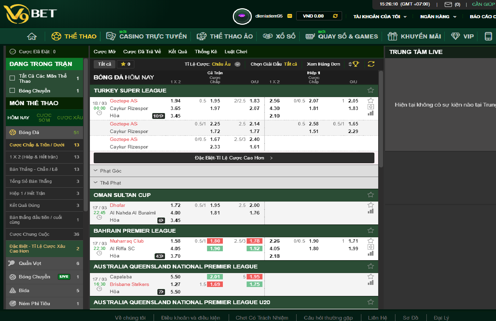This screenshot has width=496, height=321.
Task: Select the highlighted 1.80 Muharraq handicap odds
Action: coord(215,241)
